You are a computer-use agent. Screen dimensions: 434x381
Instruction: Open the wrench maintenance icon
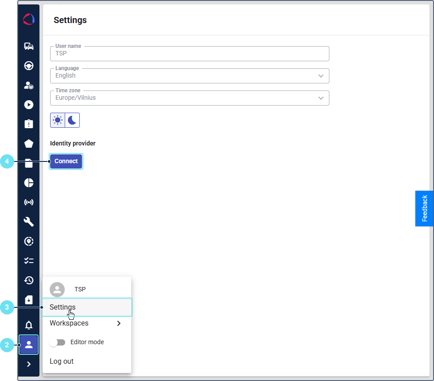29,222
